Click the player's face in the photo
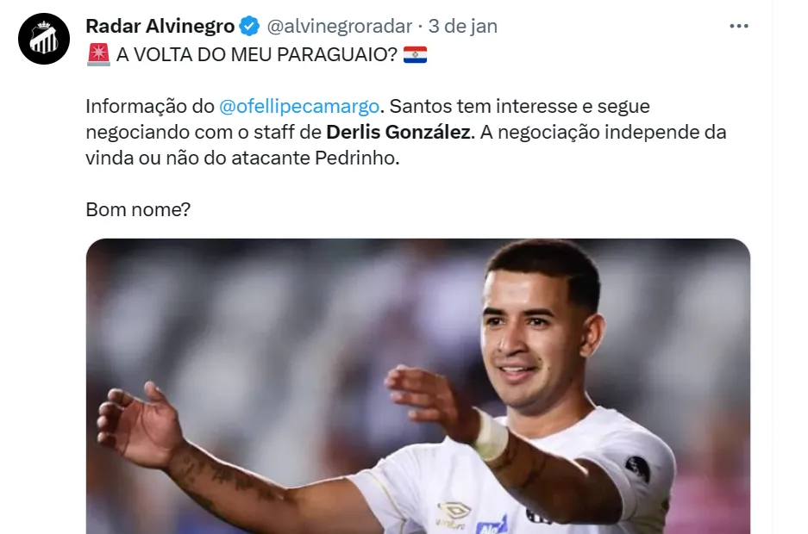808x534 pixels. [533, 337]
